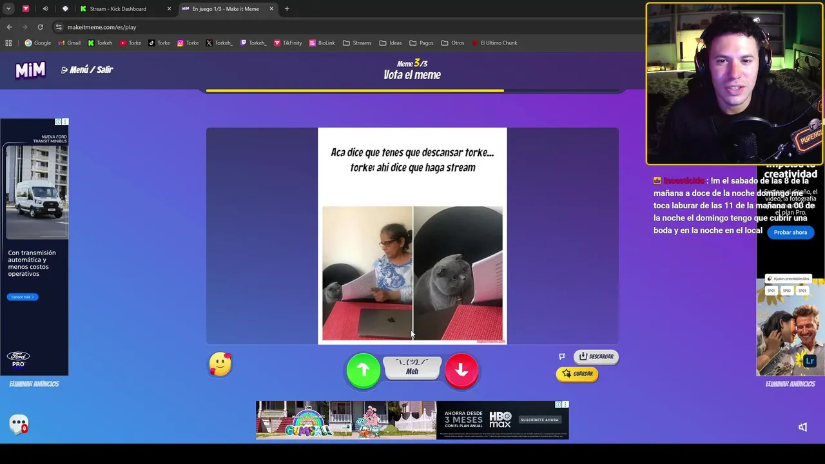Click 'Vota el meme' heading
The image size is (825, 464).
tap(412, 75)
